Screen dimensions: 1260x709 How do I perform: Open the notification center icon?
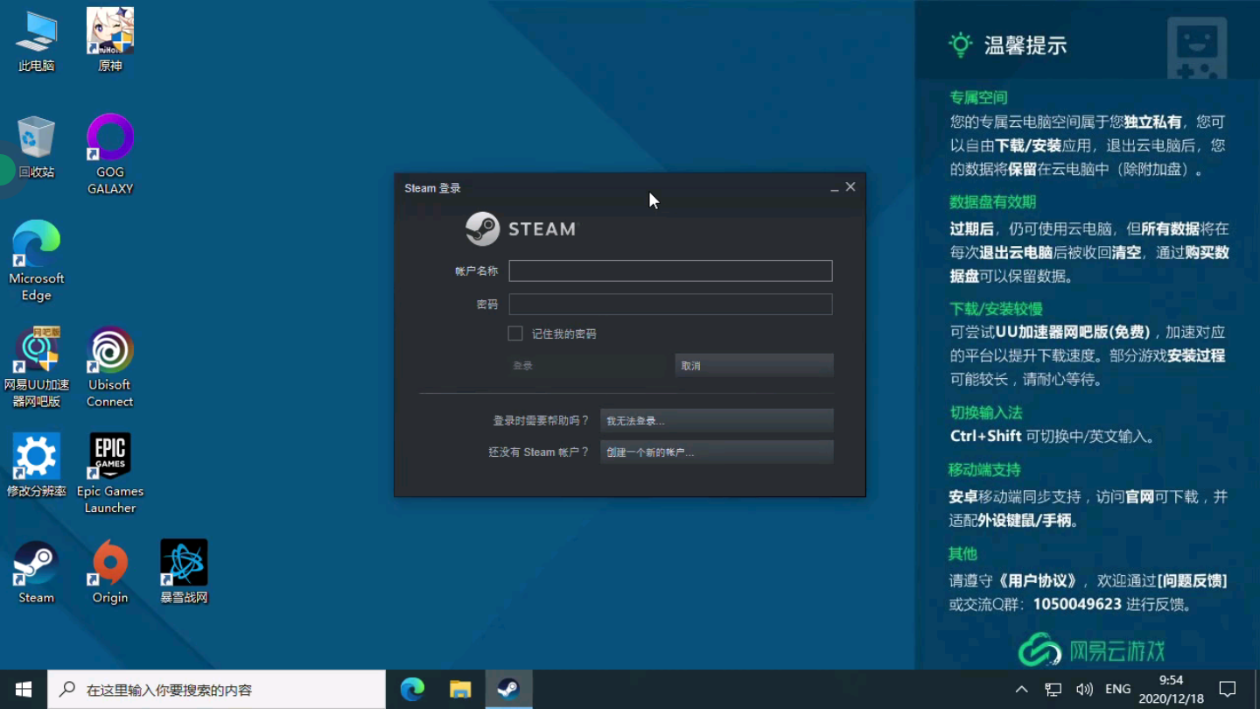point(1228,689)
